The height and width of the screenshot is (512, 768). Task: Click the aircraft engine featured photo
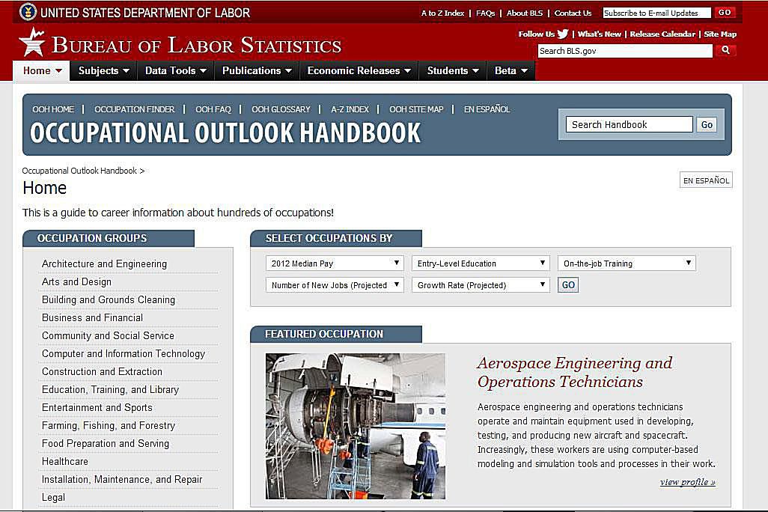pos(356,426)
